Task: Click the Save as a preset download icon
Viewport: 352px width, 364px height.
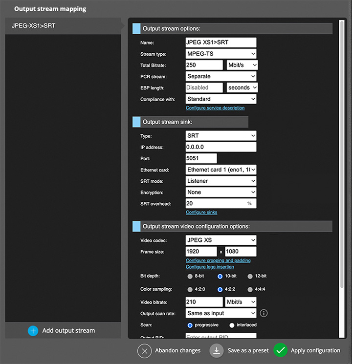Action: click(x=217, y=351)
